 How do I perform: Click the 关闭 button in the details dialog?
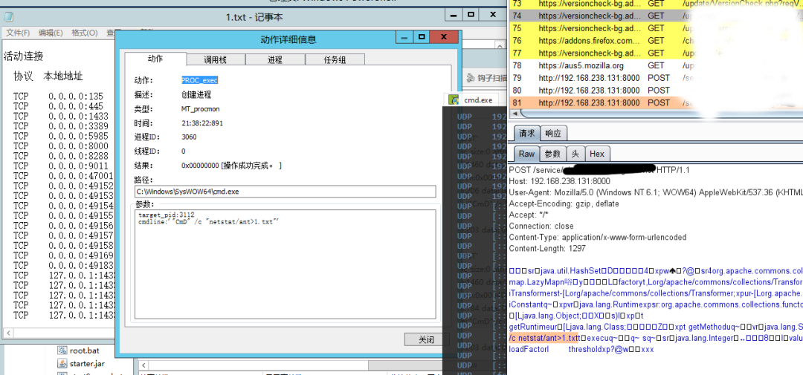(427, 339)
